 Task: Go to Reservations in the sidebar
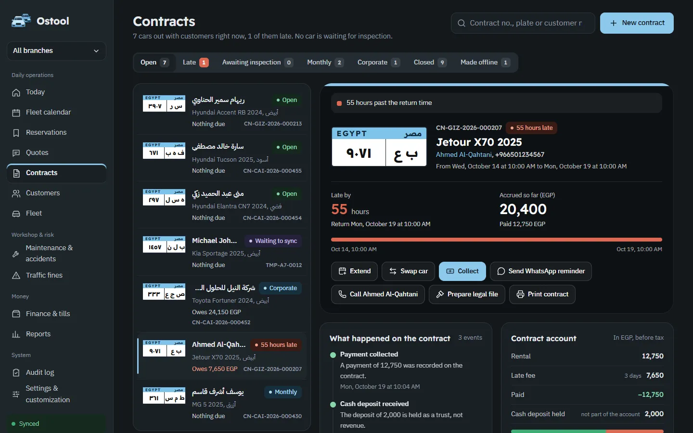tap(56, 132)
